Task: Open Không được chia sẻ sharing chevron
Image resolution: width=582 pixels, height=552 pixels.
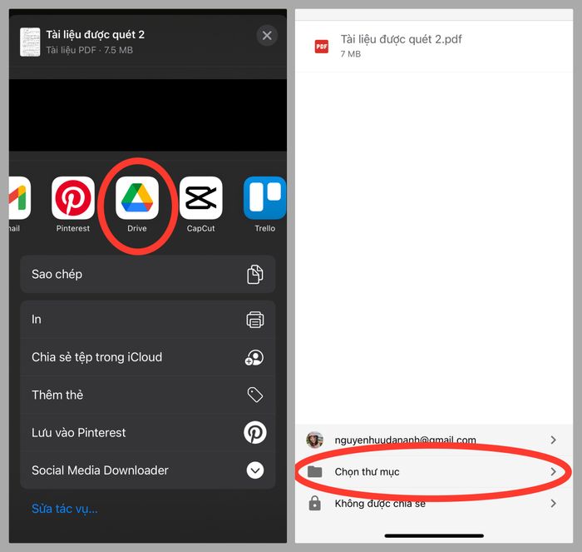Action: (x=554, y=504)
